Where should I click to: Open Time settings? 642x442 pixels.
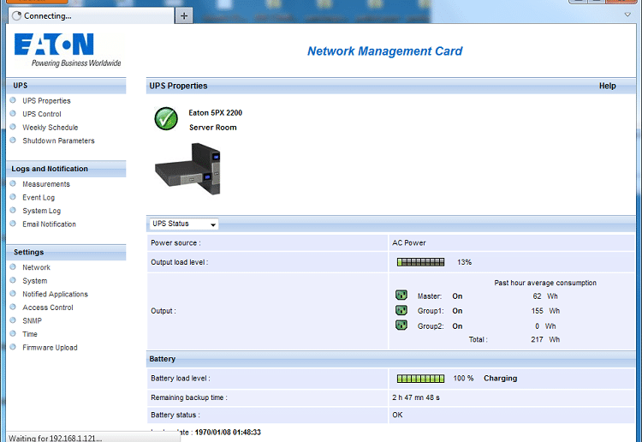point(29,334)
